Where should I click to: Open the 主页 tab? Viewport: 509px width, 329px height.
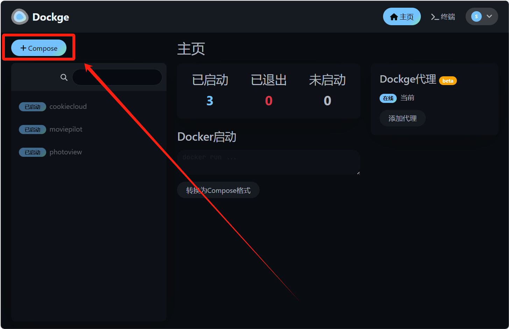point(402,16)
